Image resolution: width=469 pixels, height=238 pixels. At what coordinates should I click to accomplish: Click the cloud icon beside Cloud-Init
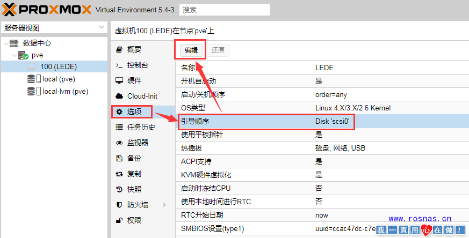[x=119, y=96]
